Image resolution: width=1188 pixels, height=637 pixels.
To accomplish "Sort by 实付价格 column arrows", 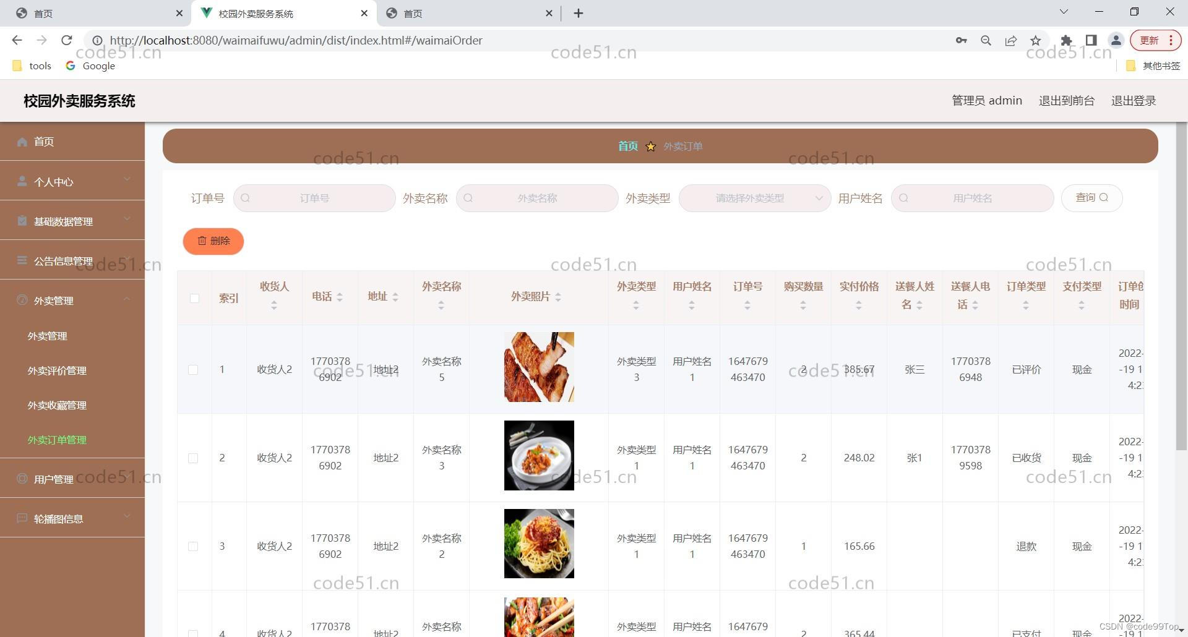I will (859, 305).
